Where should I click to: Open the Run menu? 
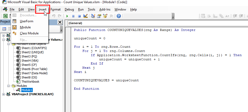(81, 9)
